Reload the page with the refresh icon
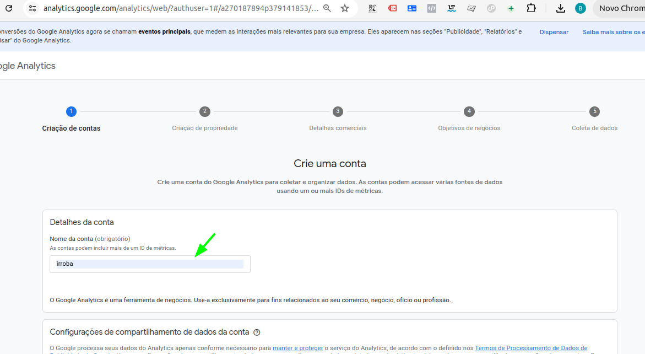Viewport: 645px width, 354px height. [x=9, y=8]
